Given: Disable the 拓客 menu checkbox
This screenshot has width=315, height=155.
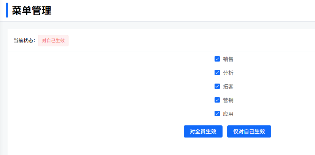Looking at the screenshot, I should [217, 86].
